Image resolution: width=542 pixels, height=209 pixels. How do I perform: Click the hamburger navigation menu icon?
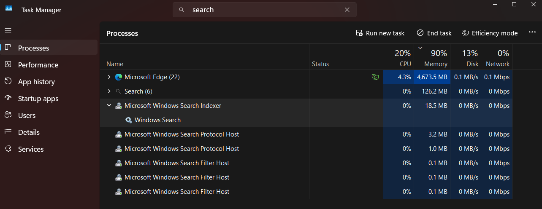tap(8, 30)
